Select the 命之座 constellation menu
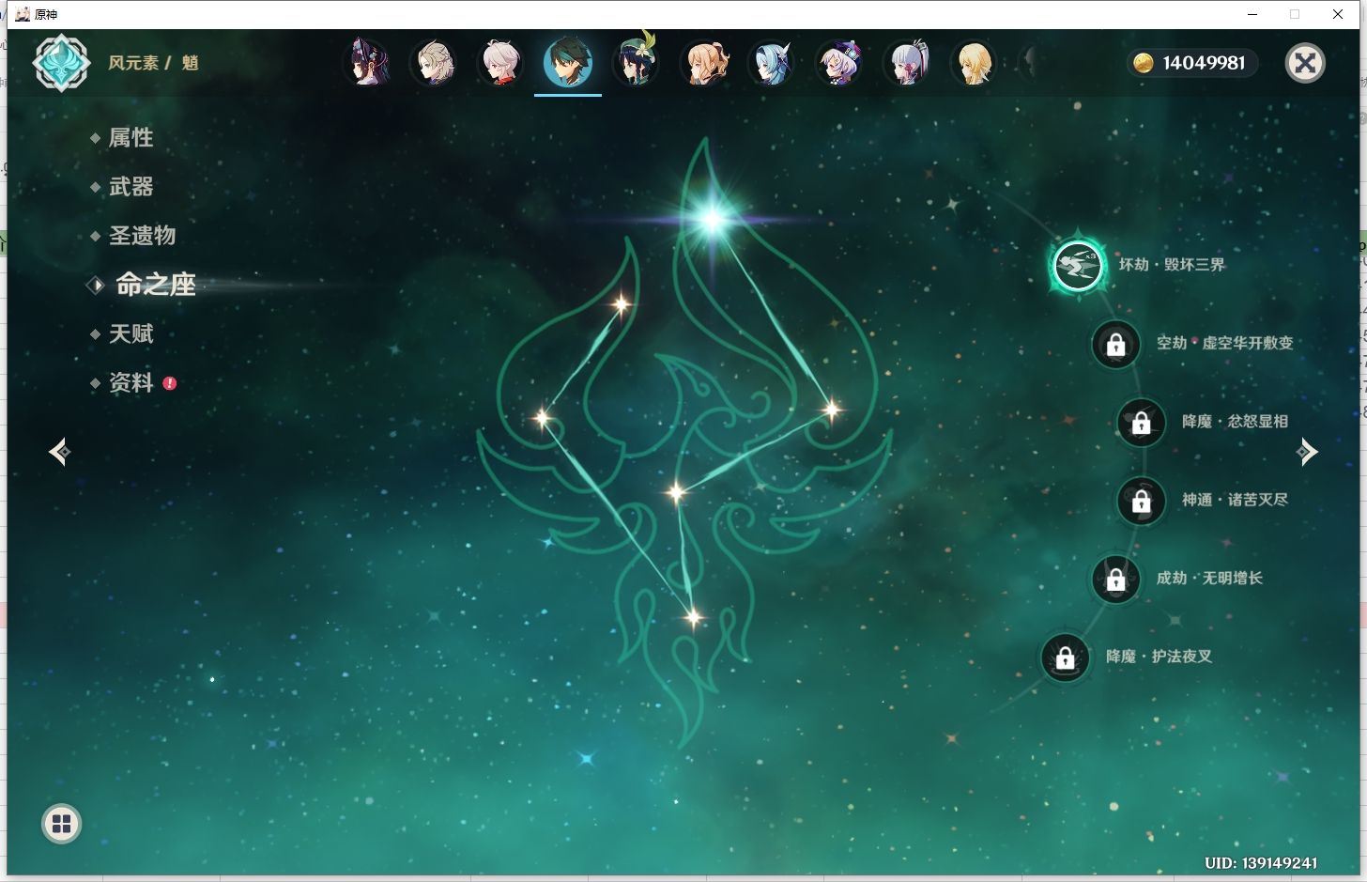Screen dimensions: 1367x882 155,285
